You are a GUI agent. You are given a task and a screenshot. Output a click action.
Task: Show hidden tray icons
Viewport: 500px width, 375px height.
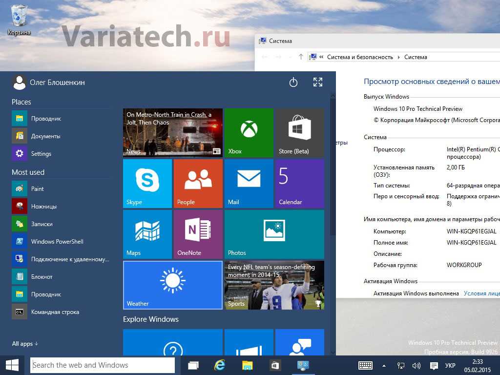[384, 365]
